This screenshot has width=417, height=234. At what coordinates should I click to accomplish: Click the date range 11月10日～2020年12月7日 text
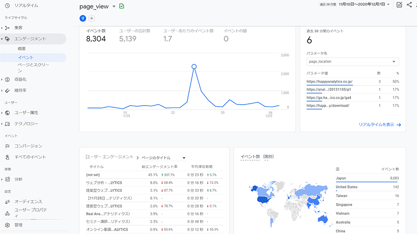[x=362, y=4]
